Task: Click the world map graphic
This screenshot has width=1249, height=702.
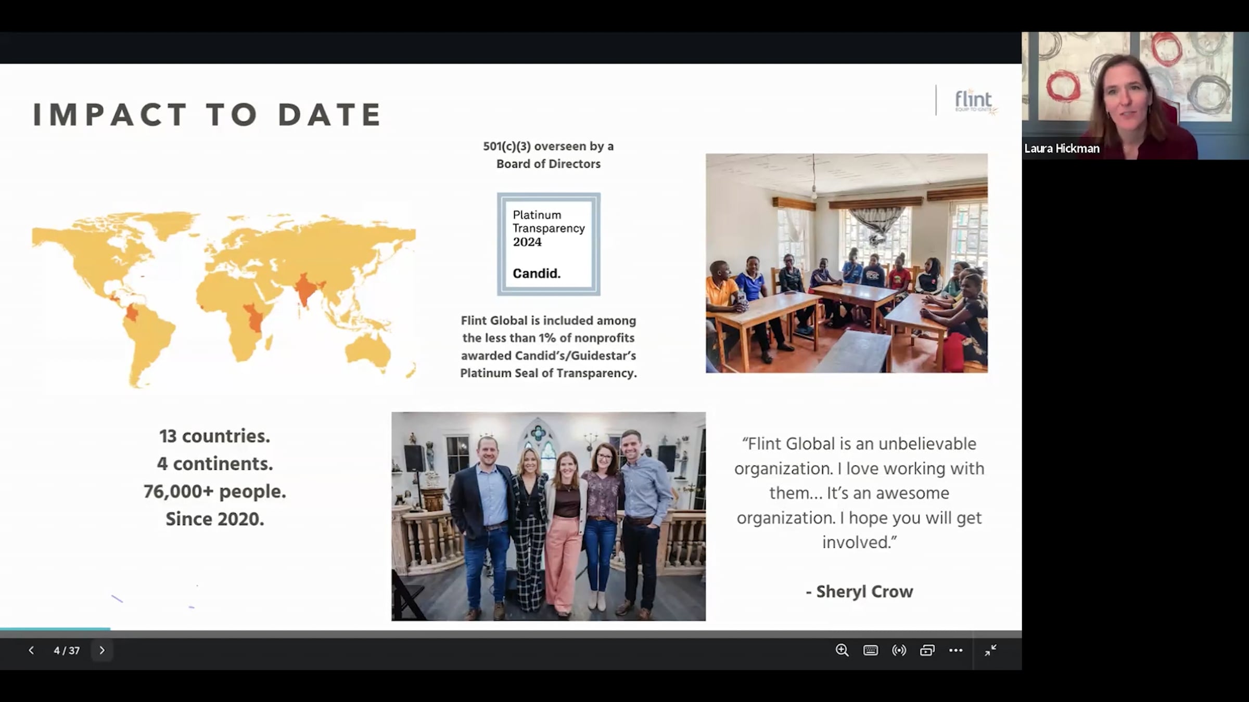Action: click(224, 299)
